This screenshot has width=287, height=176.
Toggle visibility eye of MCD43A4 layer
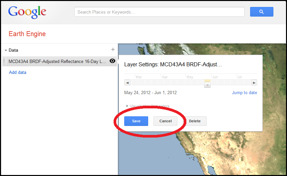pyautogui.click(x=112, y=61)
